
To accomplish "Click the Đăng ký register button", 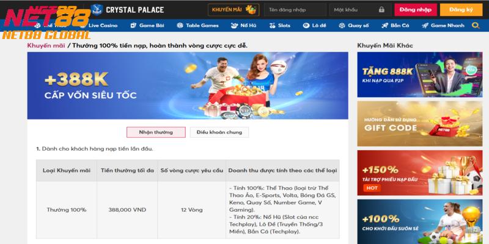I will coord(461,10).
